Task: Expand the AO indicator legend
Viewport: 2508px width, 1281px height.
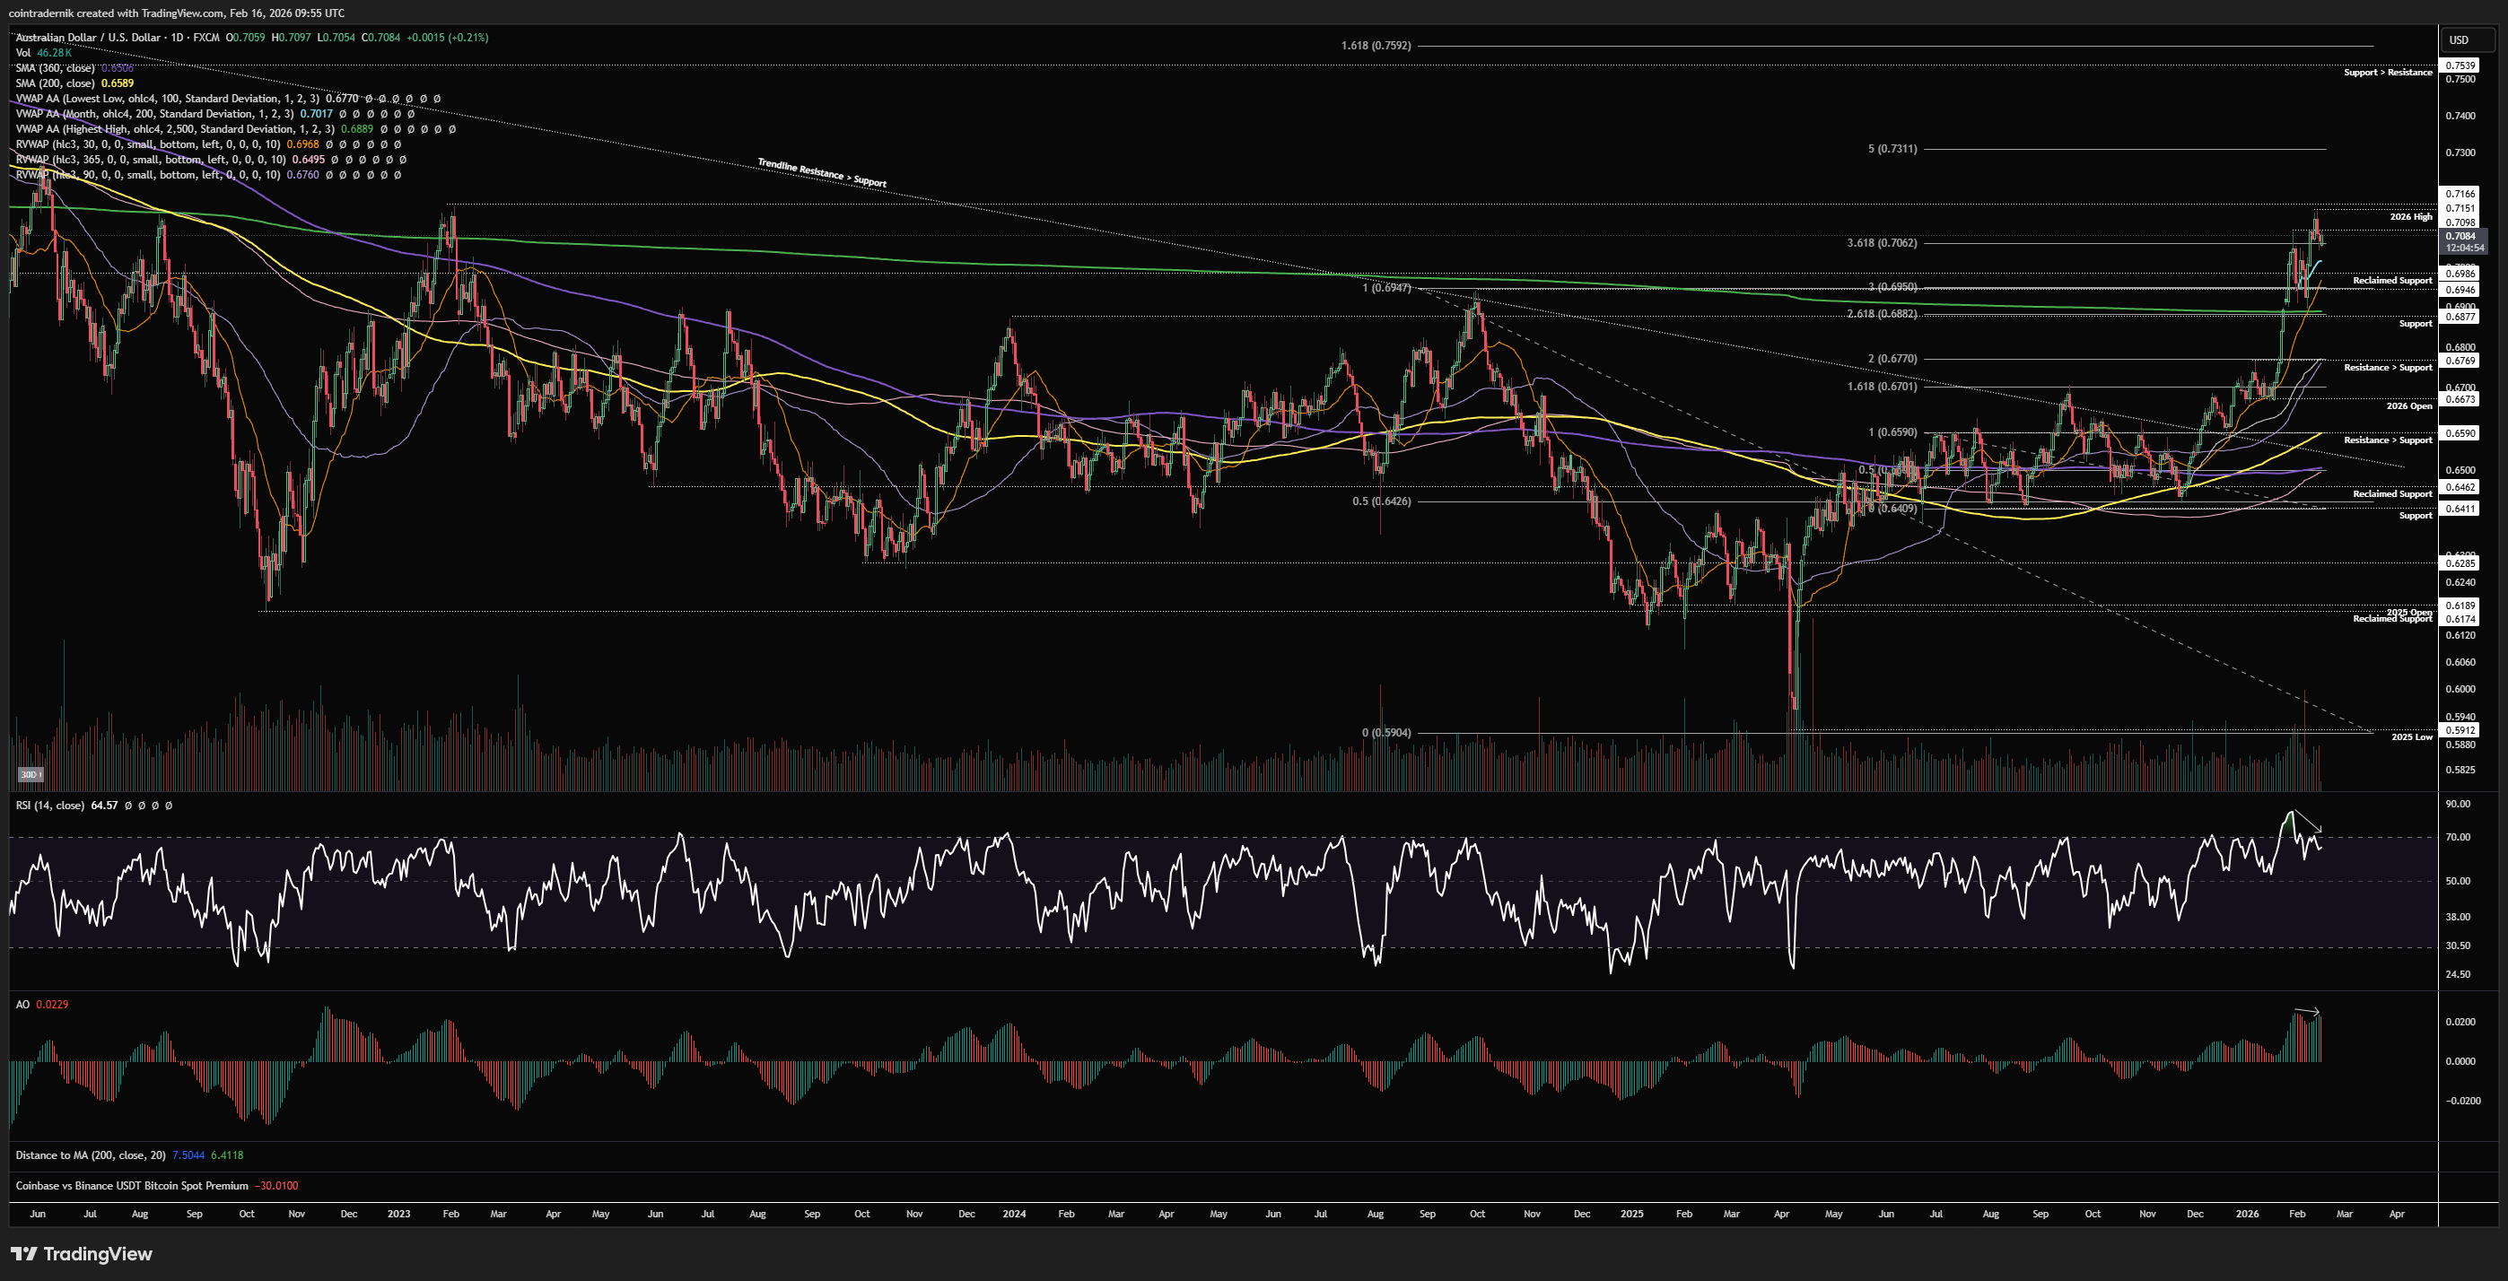Action: tap(23, 1005)
